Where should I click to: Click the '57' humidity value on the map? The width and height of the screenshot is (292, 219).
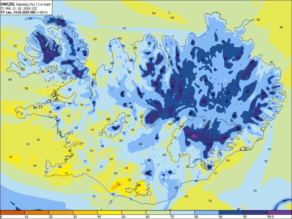coord(187,167)
